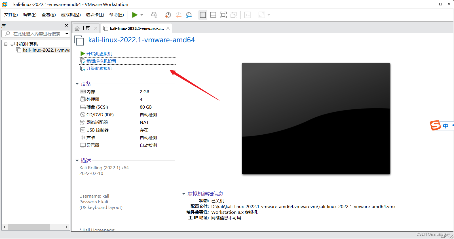The width and height of the screenshot is (454, 239).
Task: Open the 帮助(H) menu
Action: click(x=116, y=15)
